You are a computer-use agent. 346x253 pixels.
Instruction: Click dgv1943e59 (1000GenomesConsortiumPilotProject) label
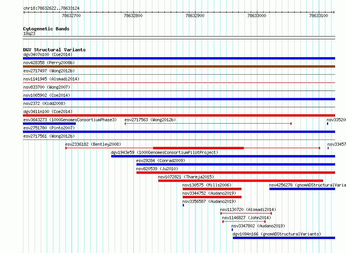[x=164, y=152]
